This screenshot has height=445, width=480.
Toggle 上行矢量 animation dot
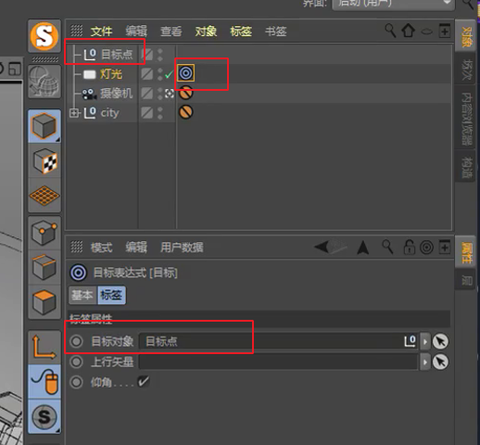click(76, 362)
